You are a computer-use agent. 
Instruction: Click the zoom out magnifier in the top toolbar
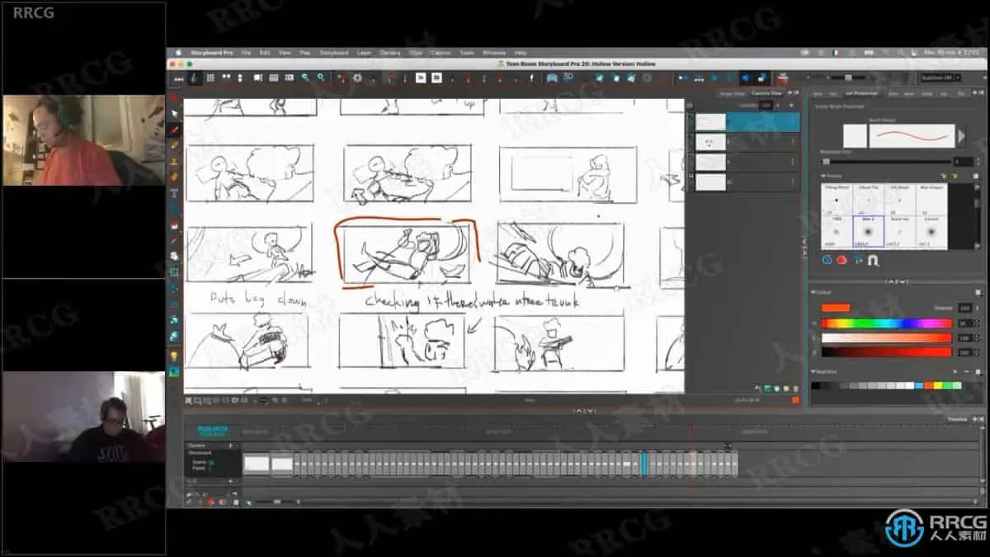tap(321, 78)
